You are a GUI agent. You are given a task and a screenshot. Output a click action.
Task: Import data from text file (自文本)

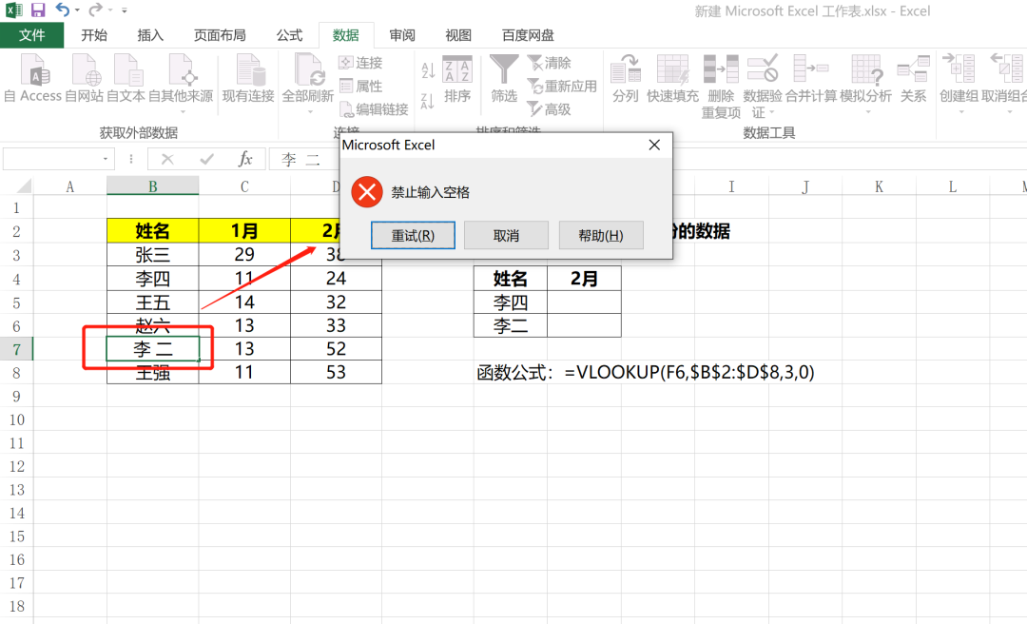pos(126,79)
